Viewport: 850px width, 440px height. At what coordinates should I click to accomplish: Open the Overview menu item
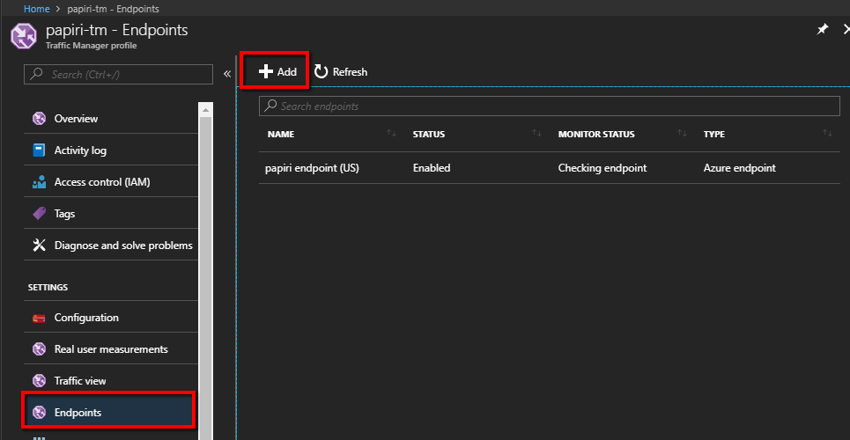pos(111,118)
